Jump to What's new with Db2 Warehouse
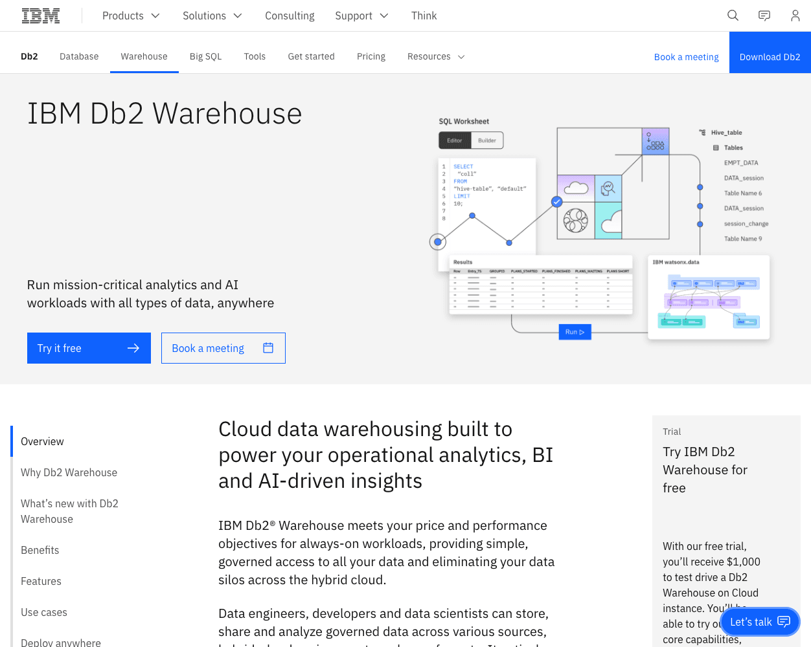The image size is (811, 647). click(70, 511)
